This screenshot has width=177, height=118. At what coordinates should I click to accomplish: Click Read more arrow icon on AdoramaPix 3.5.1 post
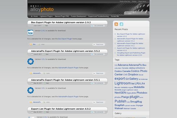94,102
